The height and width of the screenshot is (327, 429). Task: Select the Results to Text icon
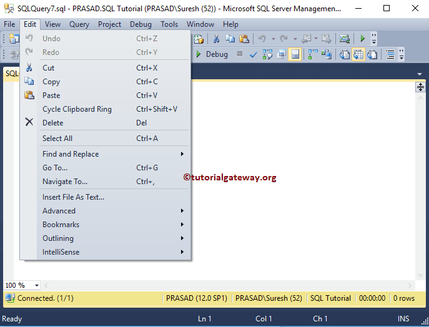[345, 54]
